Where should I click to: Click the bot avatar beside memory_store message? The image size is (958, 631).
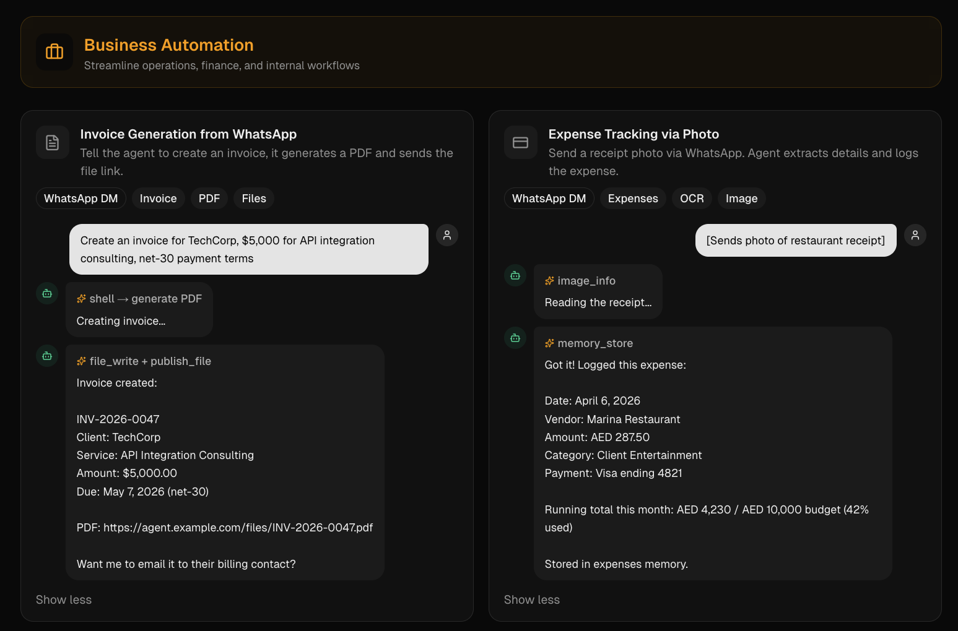[x=515, y=338]
